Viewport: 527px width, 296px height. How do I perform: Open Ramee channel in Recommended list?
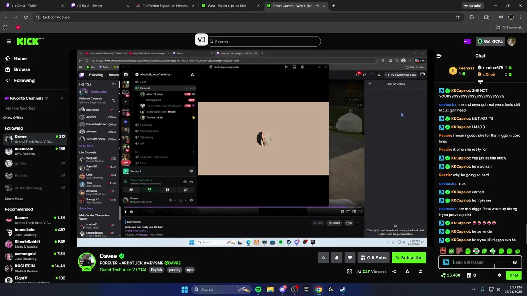coord(34,220)
